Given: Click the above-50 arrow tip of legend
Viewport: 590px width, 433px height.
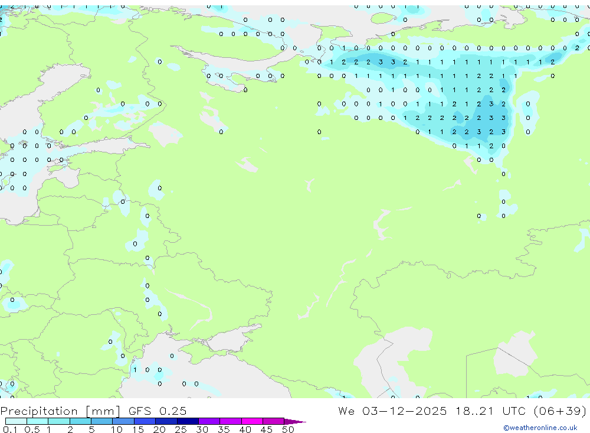Looking at the screenshot, I should pos(295,421).
